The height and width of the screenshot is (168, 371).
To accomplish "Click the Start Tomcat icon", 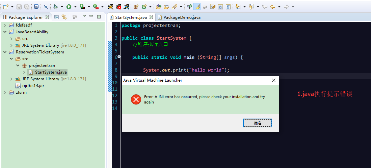I will pyautogui.click(x=110, y=7).
